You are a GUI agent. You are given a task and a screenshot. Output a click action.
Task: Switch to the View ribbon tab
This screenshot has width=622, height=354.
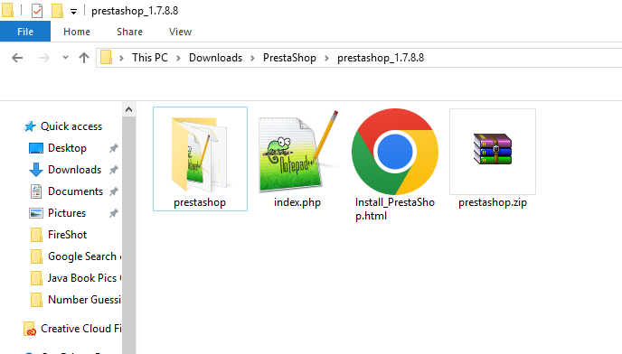pos(180,32)
